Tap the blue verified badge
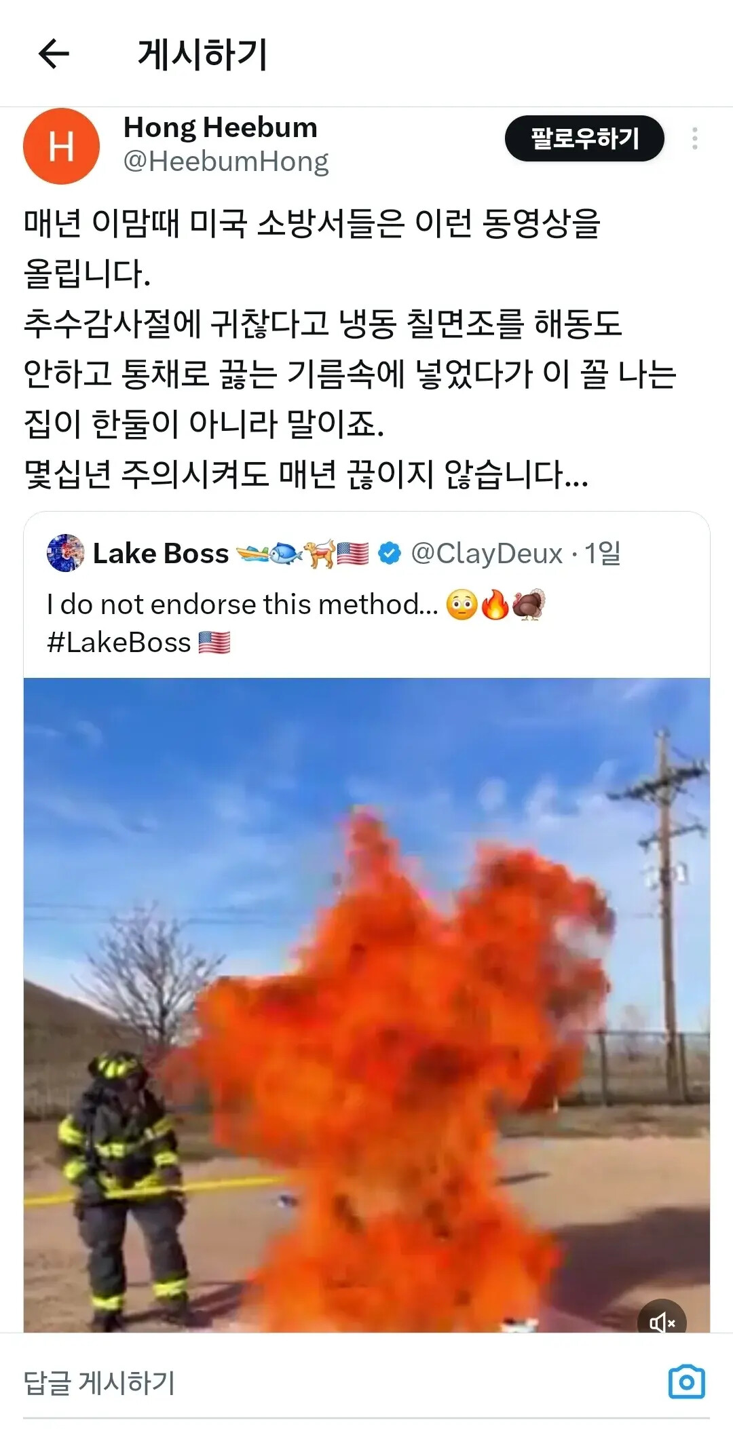The width and height of the screenshot is (733, 1429). (x=390, y=553)
